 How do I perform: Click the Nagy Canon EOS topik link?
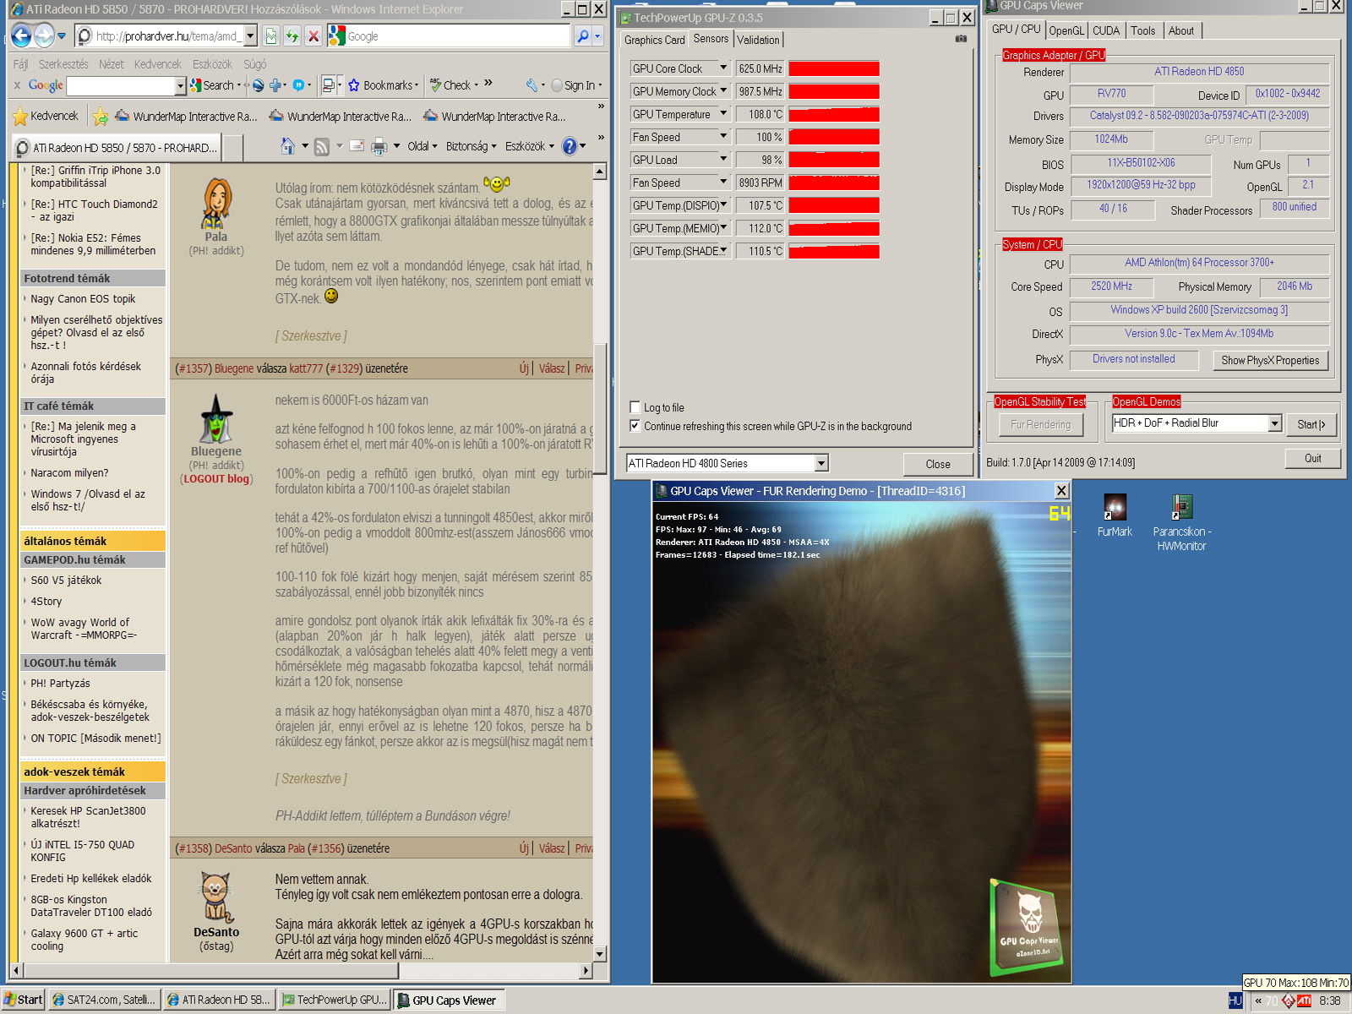83,299
